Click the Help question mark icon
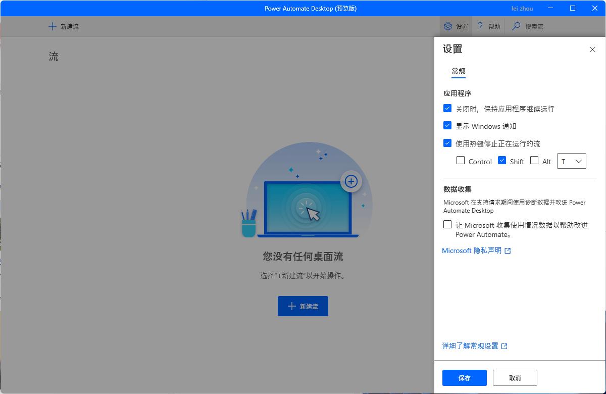The image size is (606, 394). pyautogui.click(x=480, y=26)
